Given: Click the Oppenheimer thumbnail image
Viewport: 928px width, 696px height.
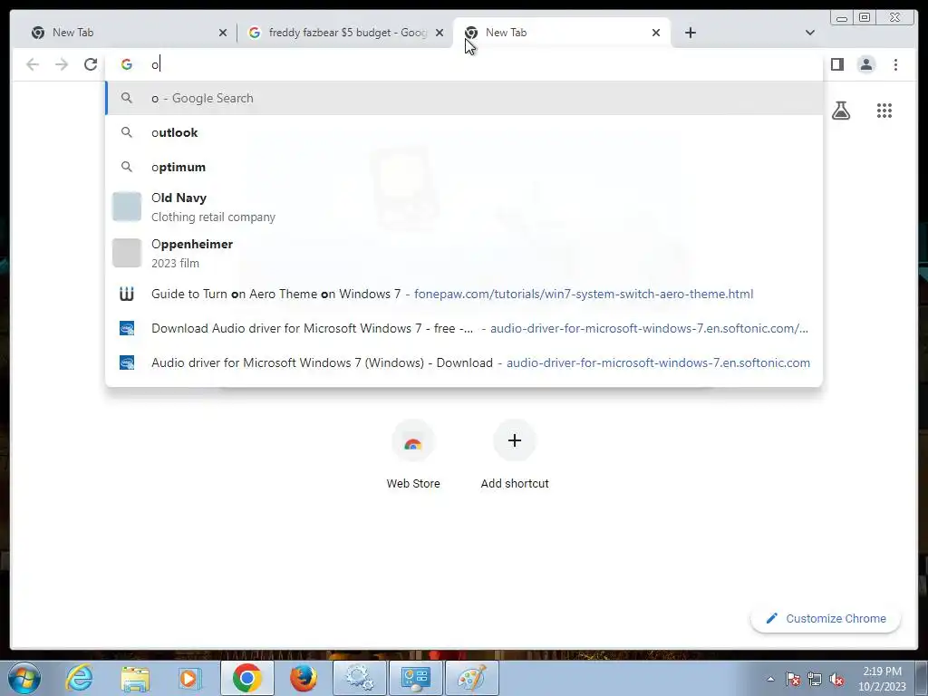Looking at the screenshot, I should click(127, 253).
